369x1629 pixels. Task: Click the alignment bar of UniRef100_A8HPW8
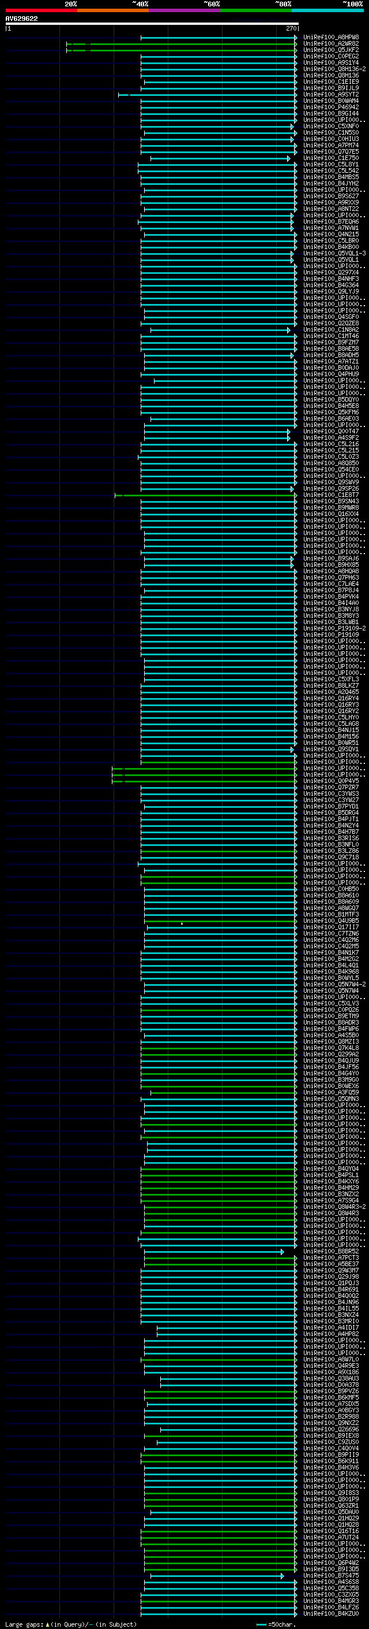click(x=219, y=38)
